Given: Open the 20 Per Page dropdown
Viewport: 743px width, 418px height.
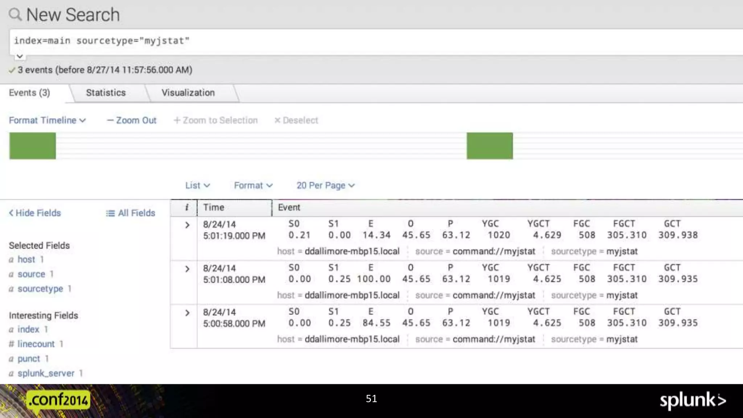Looking at the screenshot, I should pos(325,185).
